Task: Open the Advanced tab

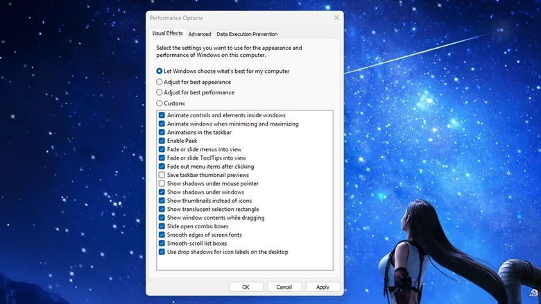Action: (200, 34)
